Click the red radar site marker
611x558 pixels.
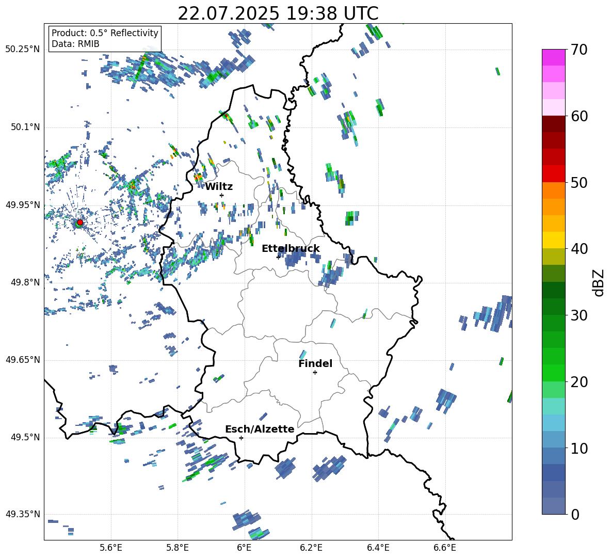(x=80, y=222)
